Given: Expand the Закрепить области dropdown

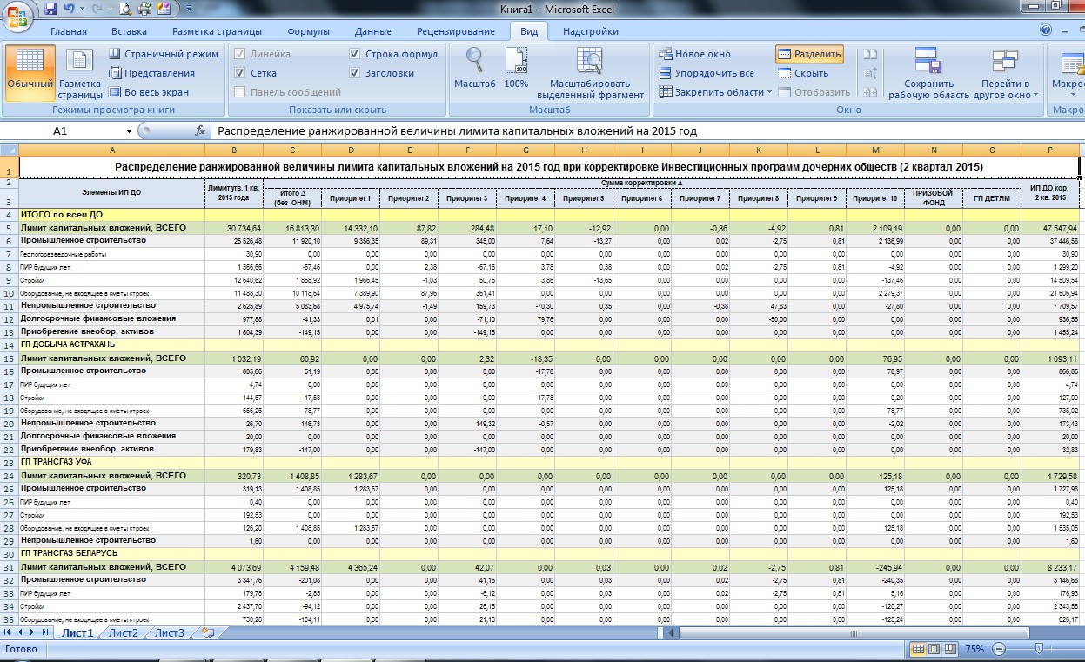Looking at the screenshot, I should [714, 92].
